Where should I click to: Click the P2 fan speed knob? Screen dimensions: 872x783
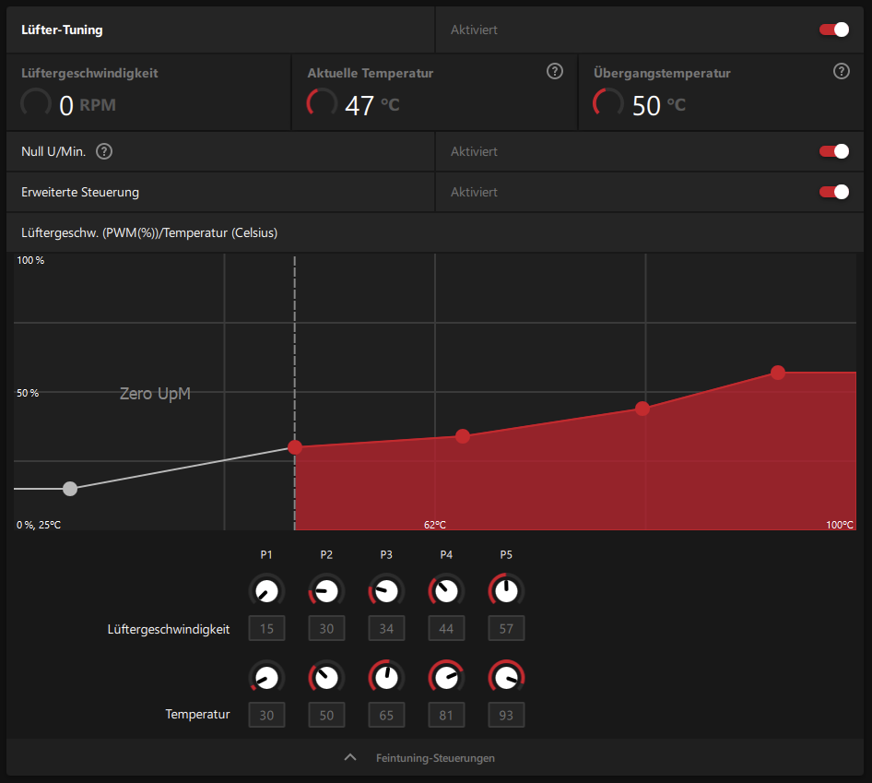326,591
